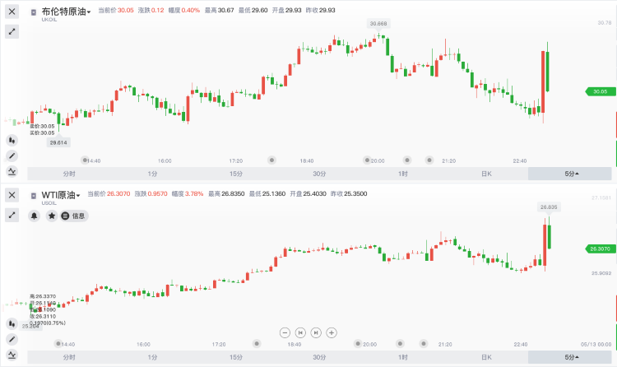Click the green 30.05 current price tag
Screen dimensions: 617x367
[x=600, y=91]
